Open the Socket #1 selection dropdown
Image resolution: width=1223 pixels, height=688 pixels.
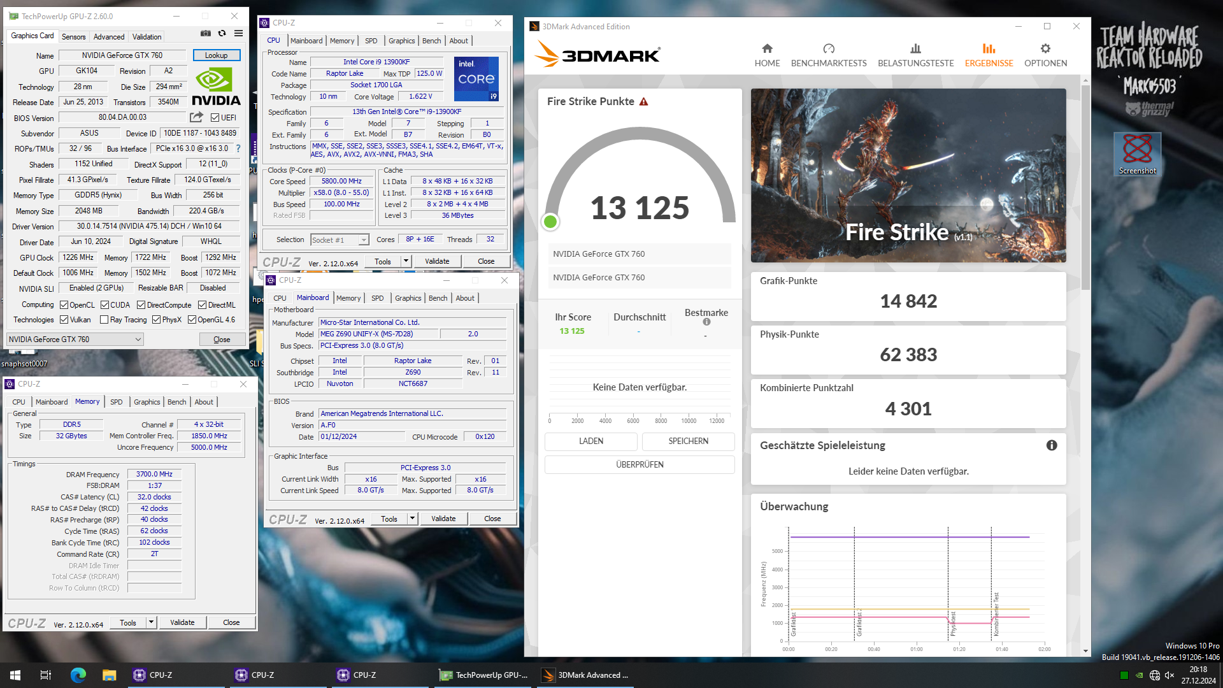click(x=340, y=240)
